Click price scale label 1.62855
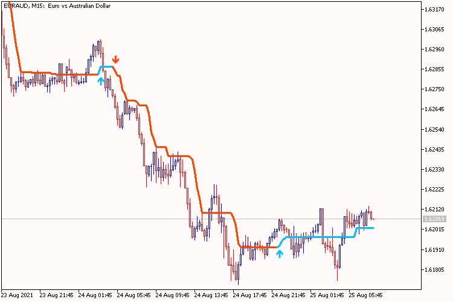This screenshot has height=302, width=453. [x=434, y=69]
